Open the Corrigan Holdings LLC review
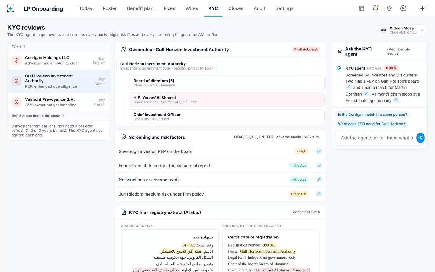Viewport: 435px width, 272px height. pyautogui.click(x=59, y=60)
